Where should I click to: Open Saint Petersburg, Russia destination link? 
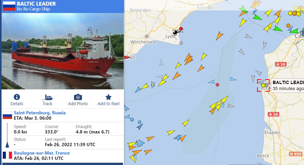(40, 113)
